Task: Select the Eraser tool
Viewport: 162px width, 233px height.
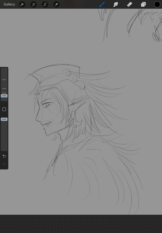Action: click(x=130, y=4)
